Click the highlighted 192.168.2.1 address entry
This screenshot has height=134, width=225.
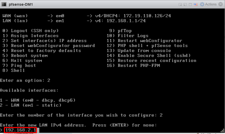(20, 130)
